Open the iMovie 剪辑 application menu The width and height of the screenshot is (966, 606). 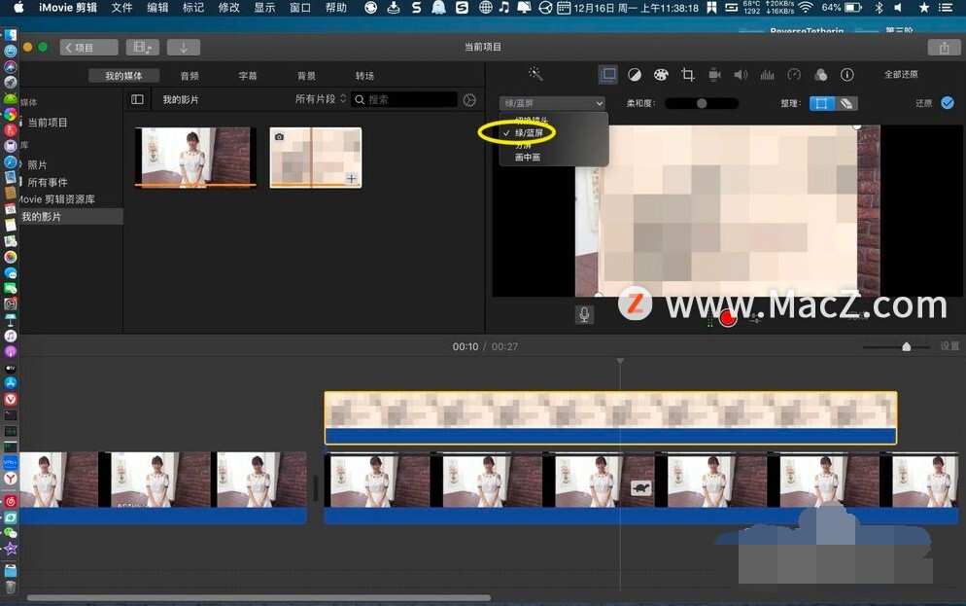[68, 8]
